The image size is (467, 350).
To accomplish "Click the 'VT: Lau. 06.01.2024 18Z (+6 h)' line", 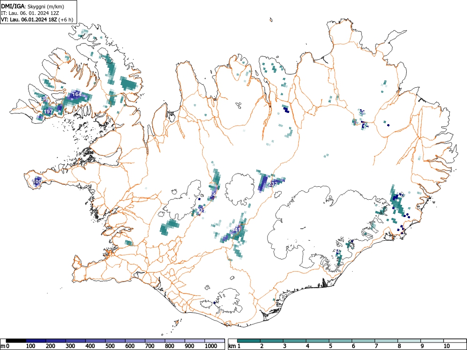I will 37,20.
